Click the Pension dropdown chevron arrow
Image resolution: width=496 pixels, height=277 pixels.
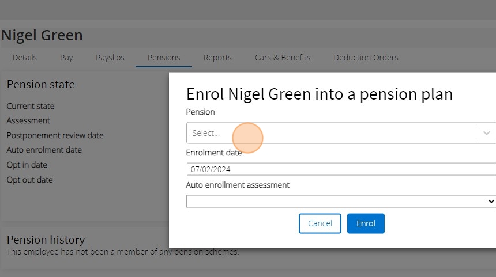pos(486,133)
